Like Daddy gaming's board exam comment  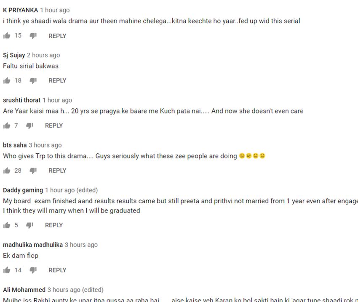pos(7,225)
